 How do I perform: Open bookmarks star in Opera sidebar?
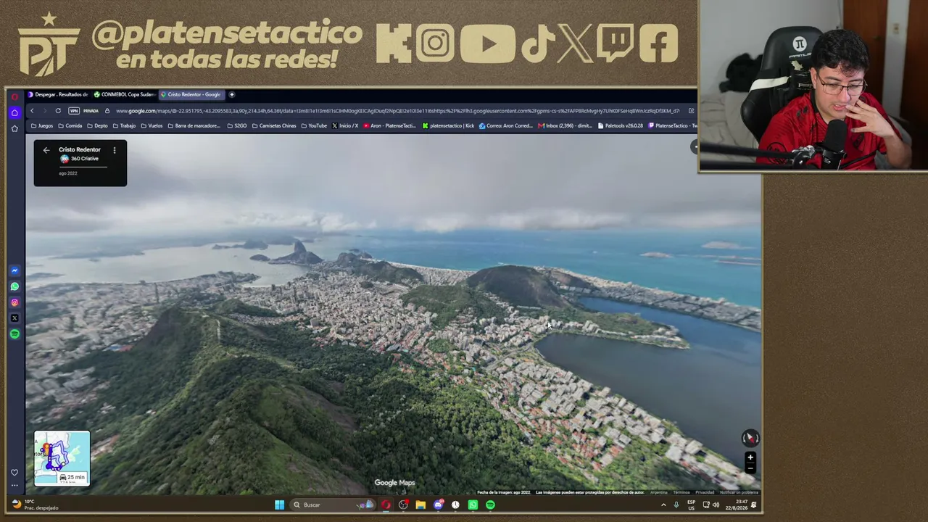(14, 128)
